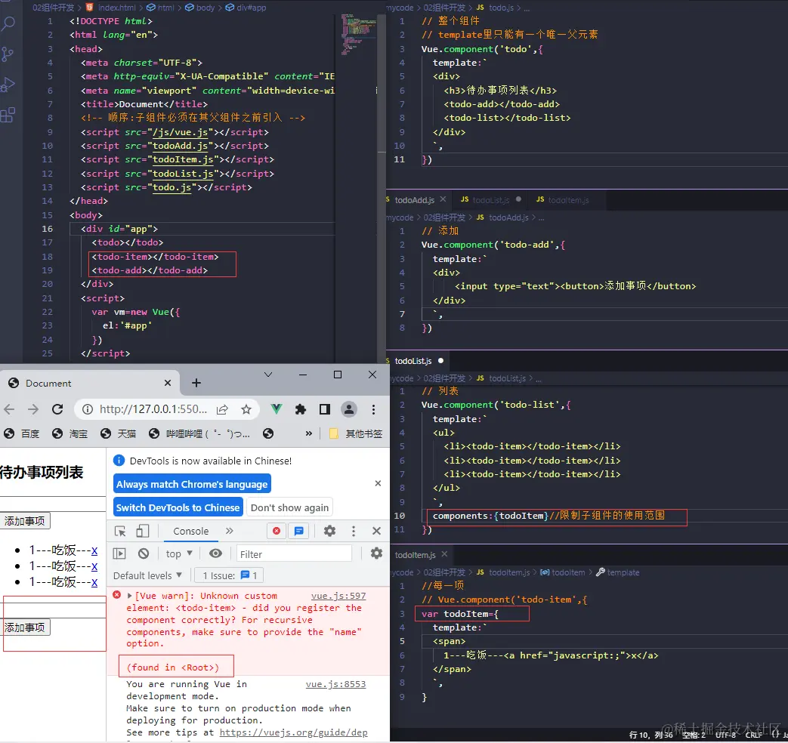This screenshot has width=788, height=743.
Task: Dismiss the DevTools language notification
Action: (378, 483)
